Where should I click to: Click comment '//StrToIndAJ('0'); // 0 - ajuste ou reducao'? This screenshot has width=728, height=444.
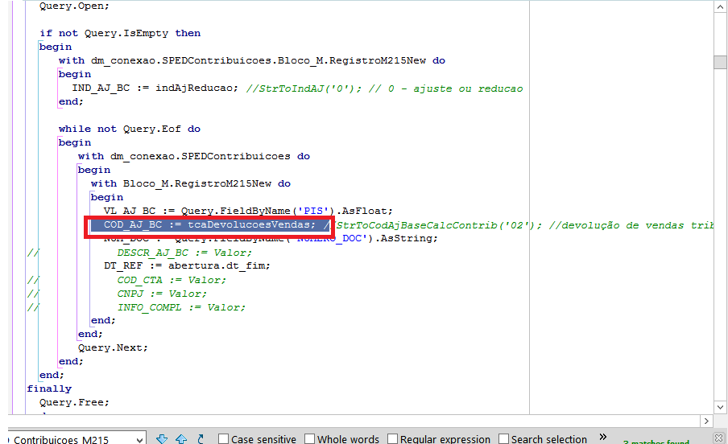384,88
